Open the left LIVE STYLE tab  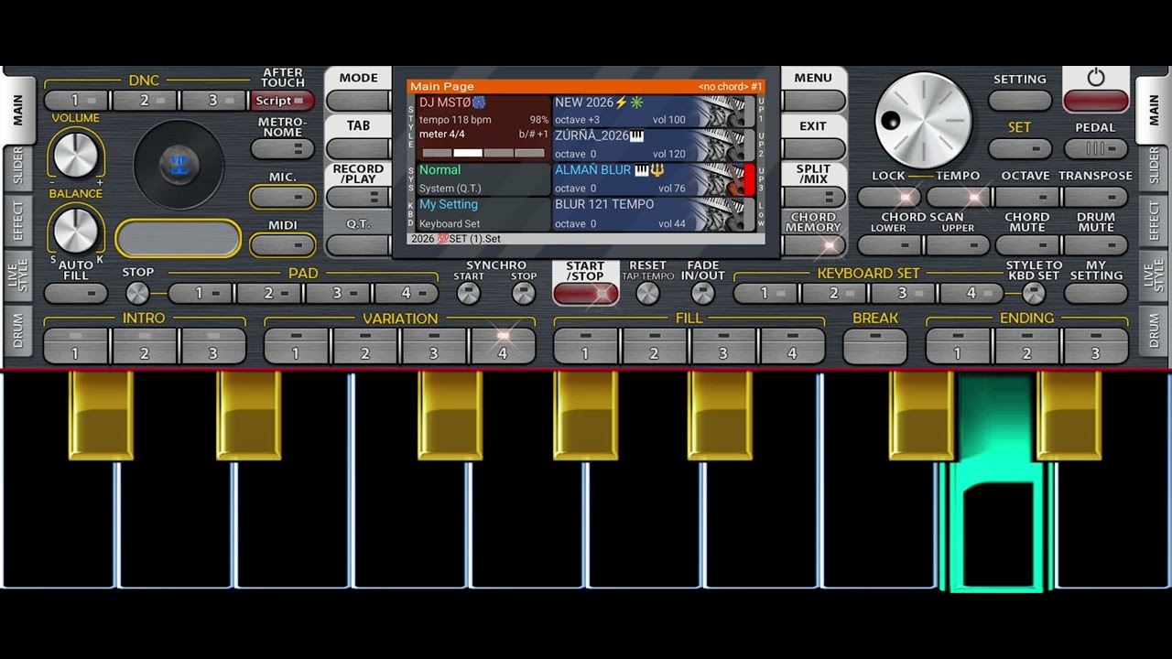[17, 275]
